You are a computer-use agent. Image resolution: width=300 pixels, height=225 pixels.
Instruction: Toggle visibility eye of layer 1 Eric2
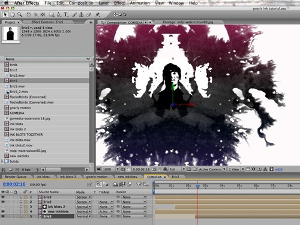pyautogui.click(x=3, y=197)
